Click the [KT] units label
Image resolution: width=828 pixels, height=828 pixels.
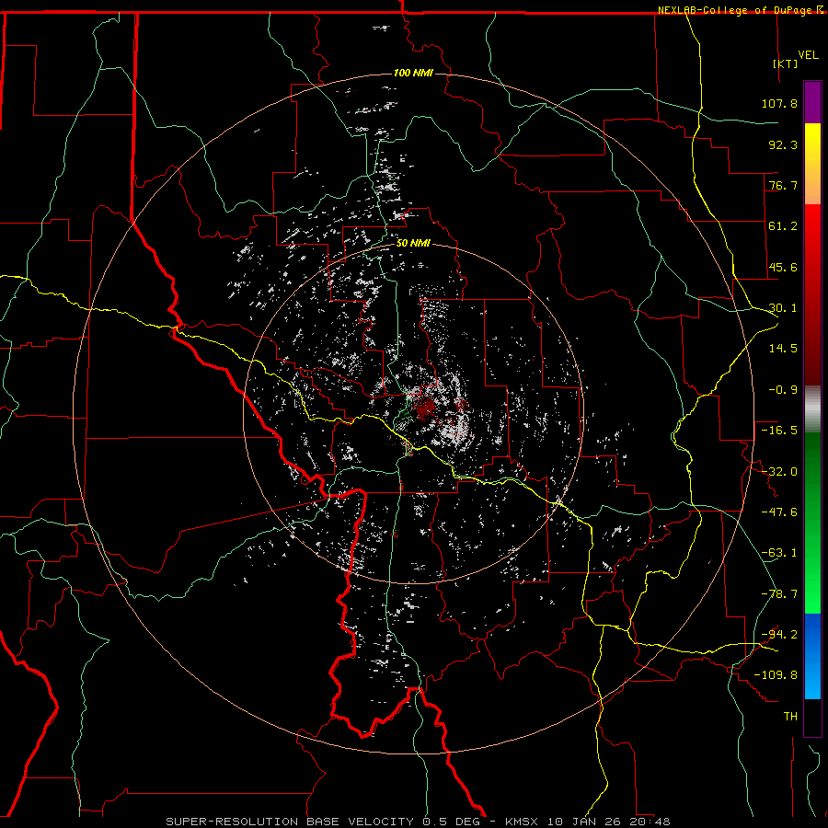(784, 64)
